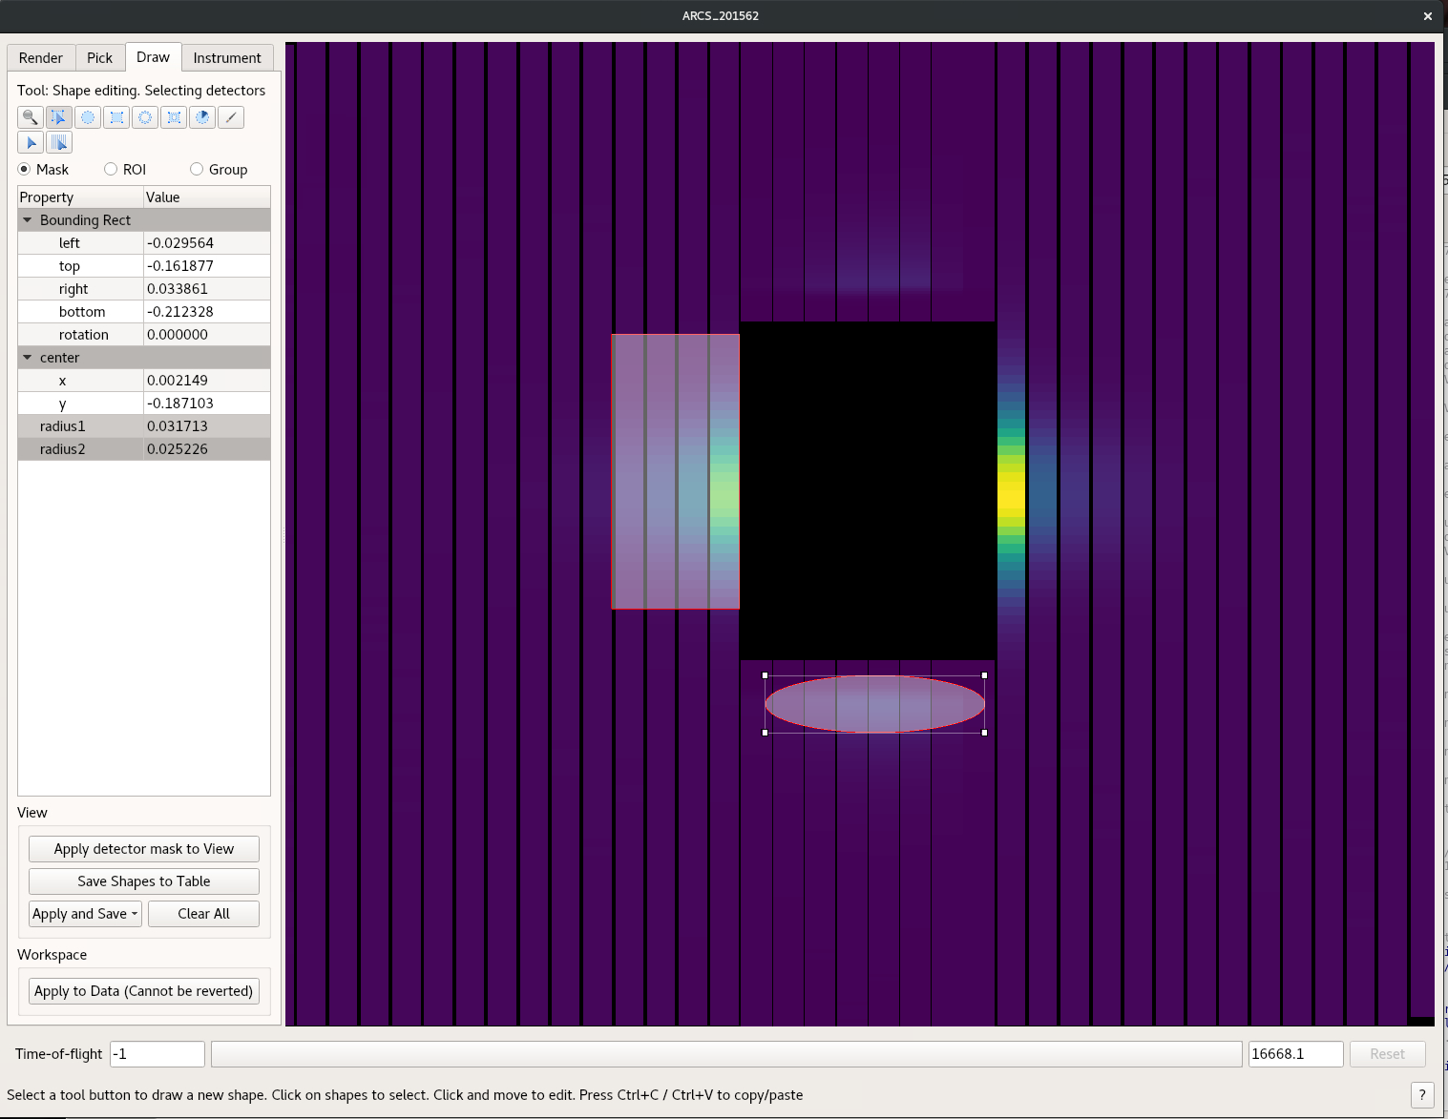Screen dimensions: 1448x1119
Task: Select the right value 0.033861
Action: click(206, 289)
